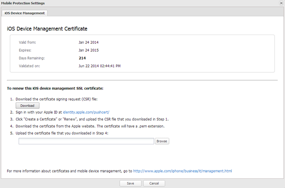
Task: Click the Download button for CSR file
Action: [27, 105]
